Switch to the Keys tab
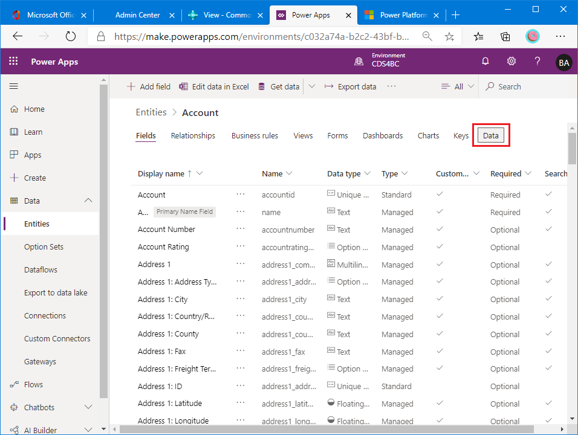578x435 pixels. [x=461, y=135]
